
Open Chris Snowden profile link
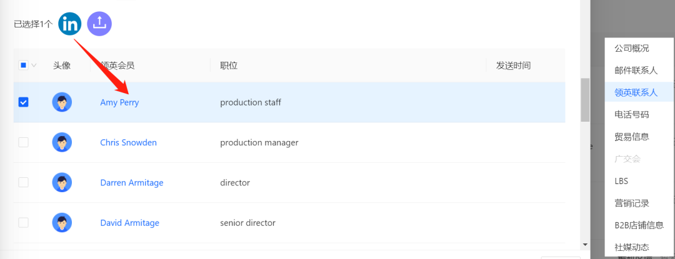tap(128, 142)
